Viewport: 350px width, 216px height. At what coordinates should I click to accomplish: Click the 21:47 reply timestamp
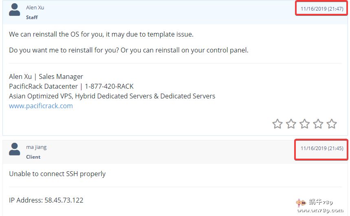click(322, 9)
